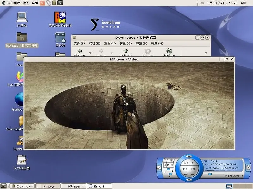Click the '00 - Flack' track title
This screenshot has height=189, width=253.
pyautogui.click(x=211, y=161)
